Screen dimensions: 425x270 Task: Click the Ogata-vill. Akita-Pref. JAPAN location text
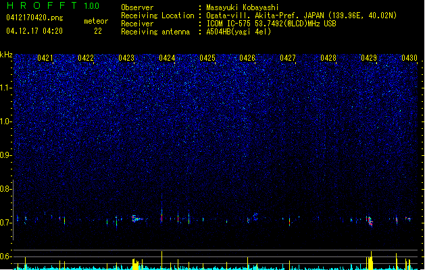[301, 16]
